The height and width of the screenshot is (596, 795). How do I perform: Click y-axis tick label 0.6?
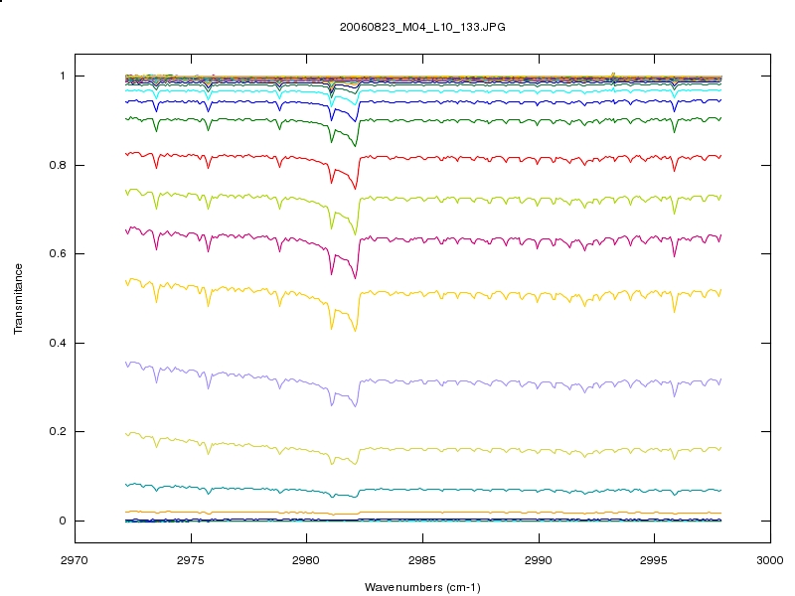[x=58, y=253]
